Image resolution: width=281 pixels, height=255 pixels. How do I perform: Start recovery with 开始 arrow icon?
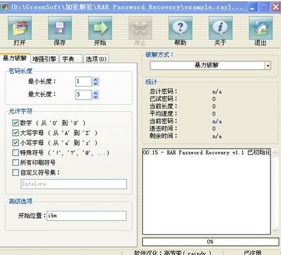click(x=100, y=28)
